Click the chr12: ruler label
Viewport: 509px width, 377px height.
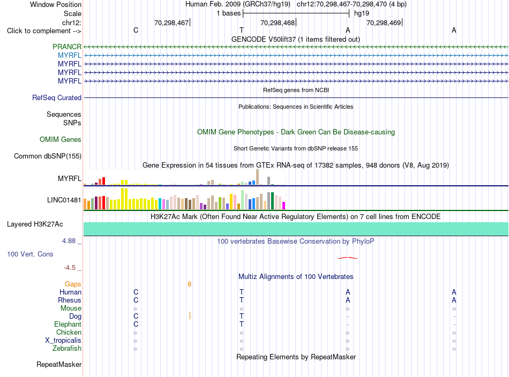coord(71,22)
